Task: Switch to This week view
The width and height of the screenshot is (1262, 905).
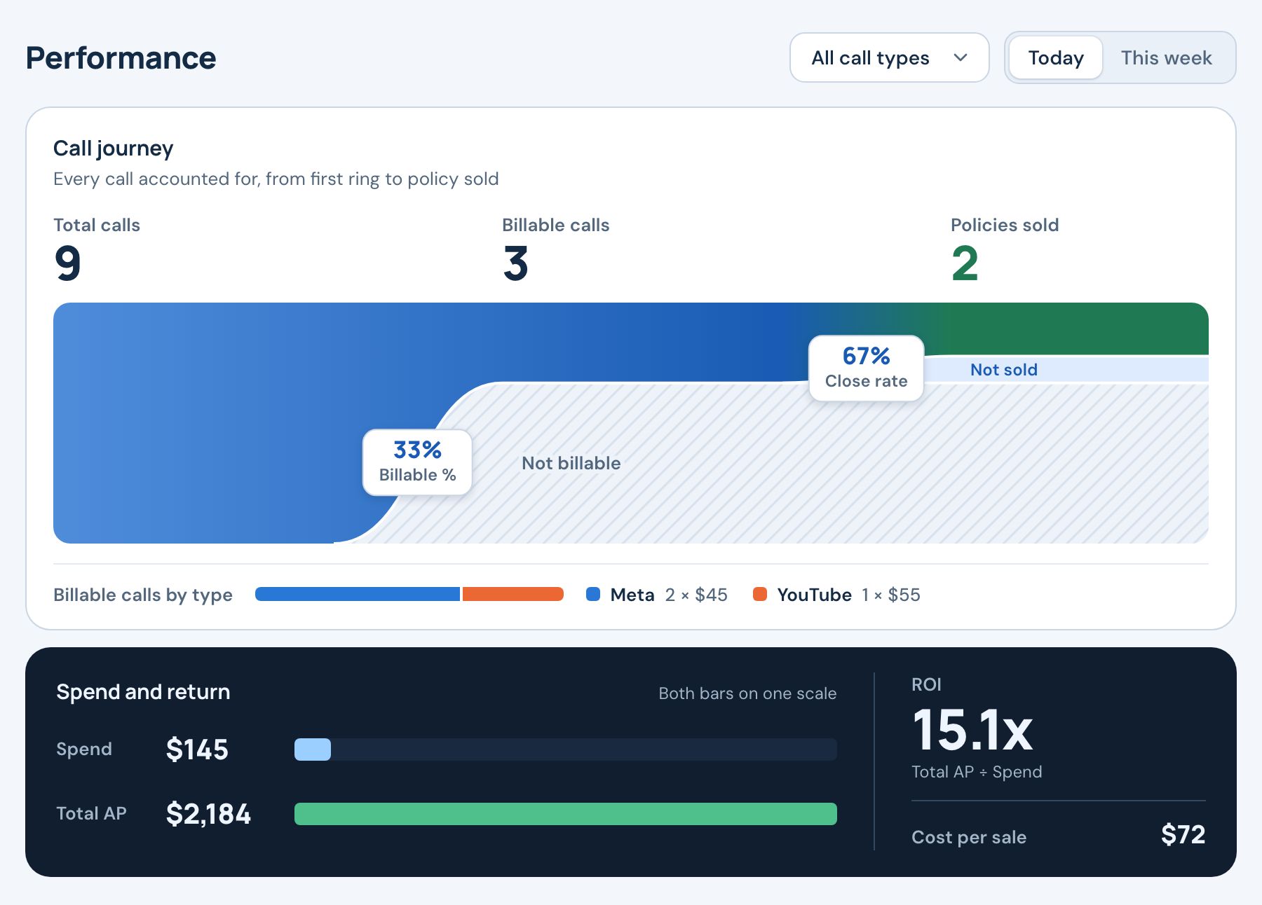Action: (1166, 57)
